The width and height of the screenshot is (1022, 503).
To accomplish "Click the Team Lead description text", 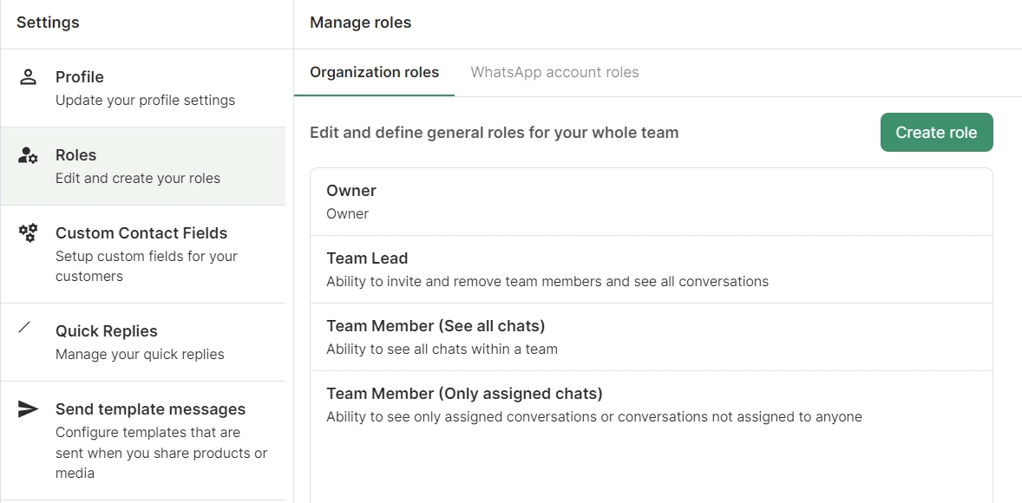I will pyautogui.click(x=547, y=282).
